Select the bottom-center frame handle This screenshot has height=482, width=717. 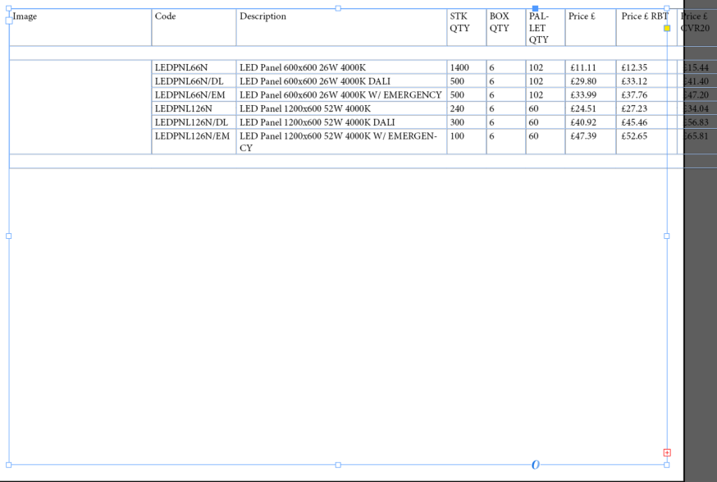click(338, 465)
